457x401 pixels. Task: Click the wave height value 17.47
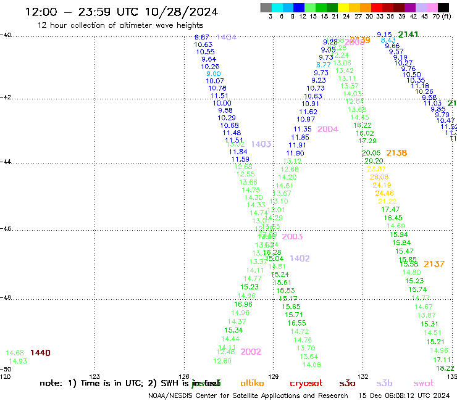390,209
